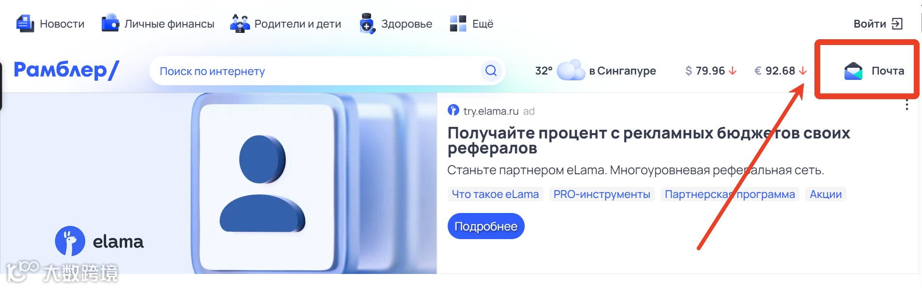Expand the Ещё menu squares icon

tap(458, 24)
